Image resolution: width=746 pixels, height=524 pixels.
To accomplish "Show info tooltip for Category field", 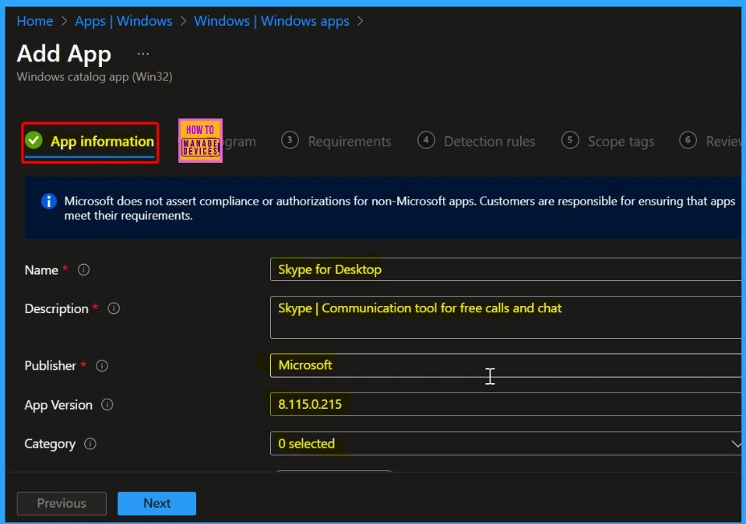I will coord(90,444).
